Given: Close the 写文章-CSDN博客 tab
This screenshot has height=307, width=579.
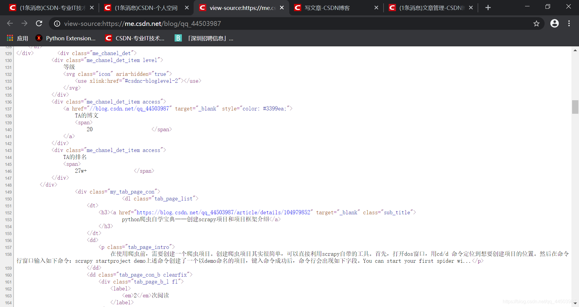Looking at the screenshot, I should pos(376,8).
